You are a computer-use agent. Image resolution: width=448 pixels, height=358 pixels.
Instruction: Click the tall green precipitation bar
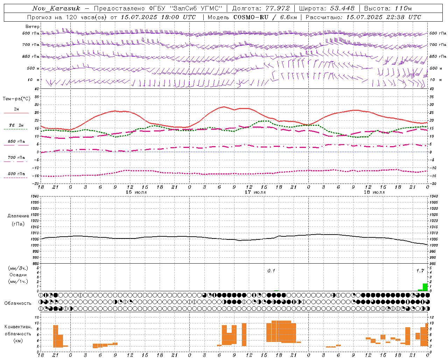click(x=425, y=287)
